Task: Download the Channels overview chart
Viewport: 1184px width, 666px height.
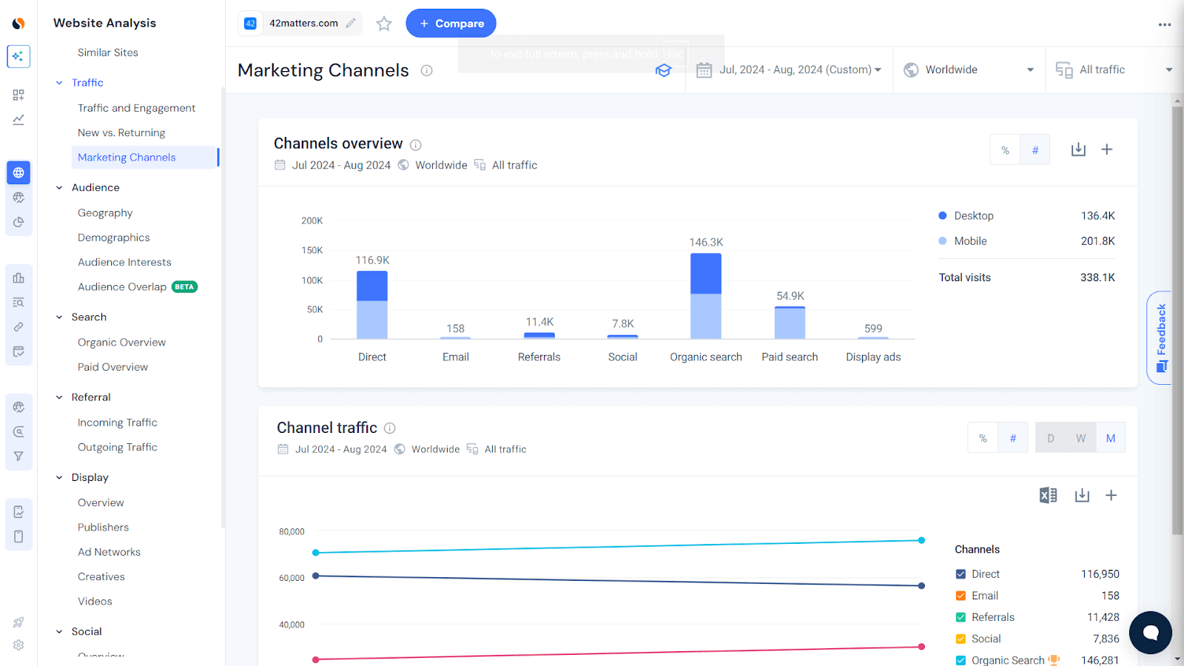Action: pyautogui.click(x=1079, y=149)
